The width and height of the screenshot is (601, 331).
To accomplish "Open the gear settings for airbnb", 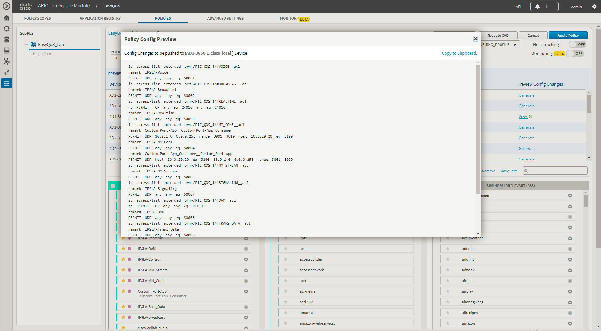I will click(x=570, y=281).
